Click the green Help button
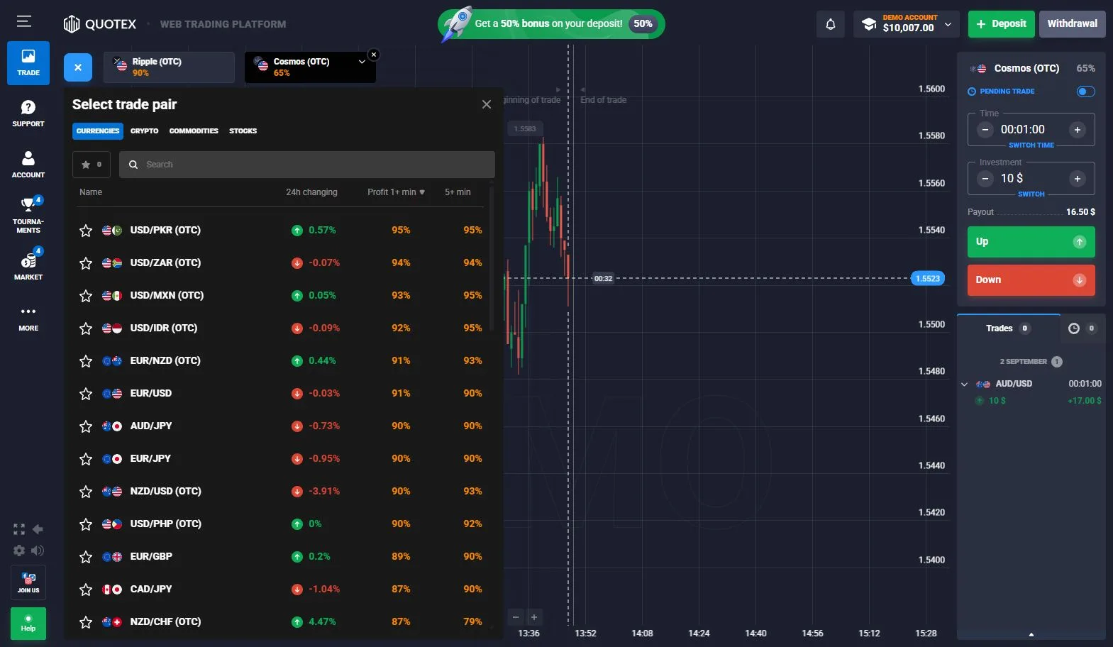Image resolution: width=1113 pixels, height=647 pixels. [28, 624]
